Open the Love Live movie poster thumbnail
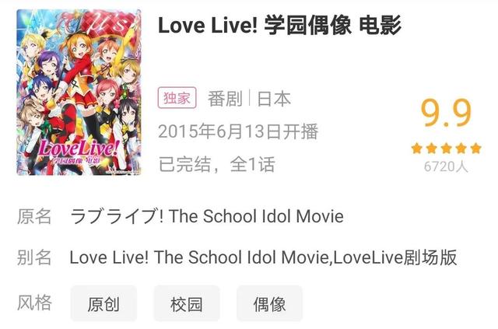The image size is (498, 329). pos(79,92)
